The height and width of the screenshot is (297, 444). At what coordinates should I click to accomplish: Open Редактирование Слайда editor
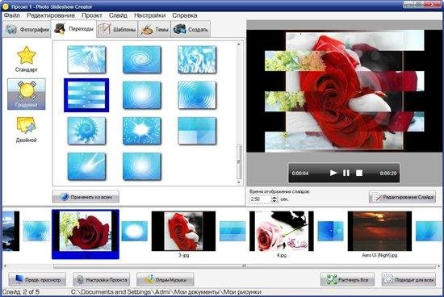click(402, 197)
